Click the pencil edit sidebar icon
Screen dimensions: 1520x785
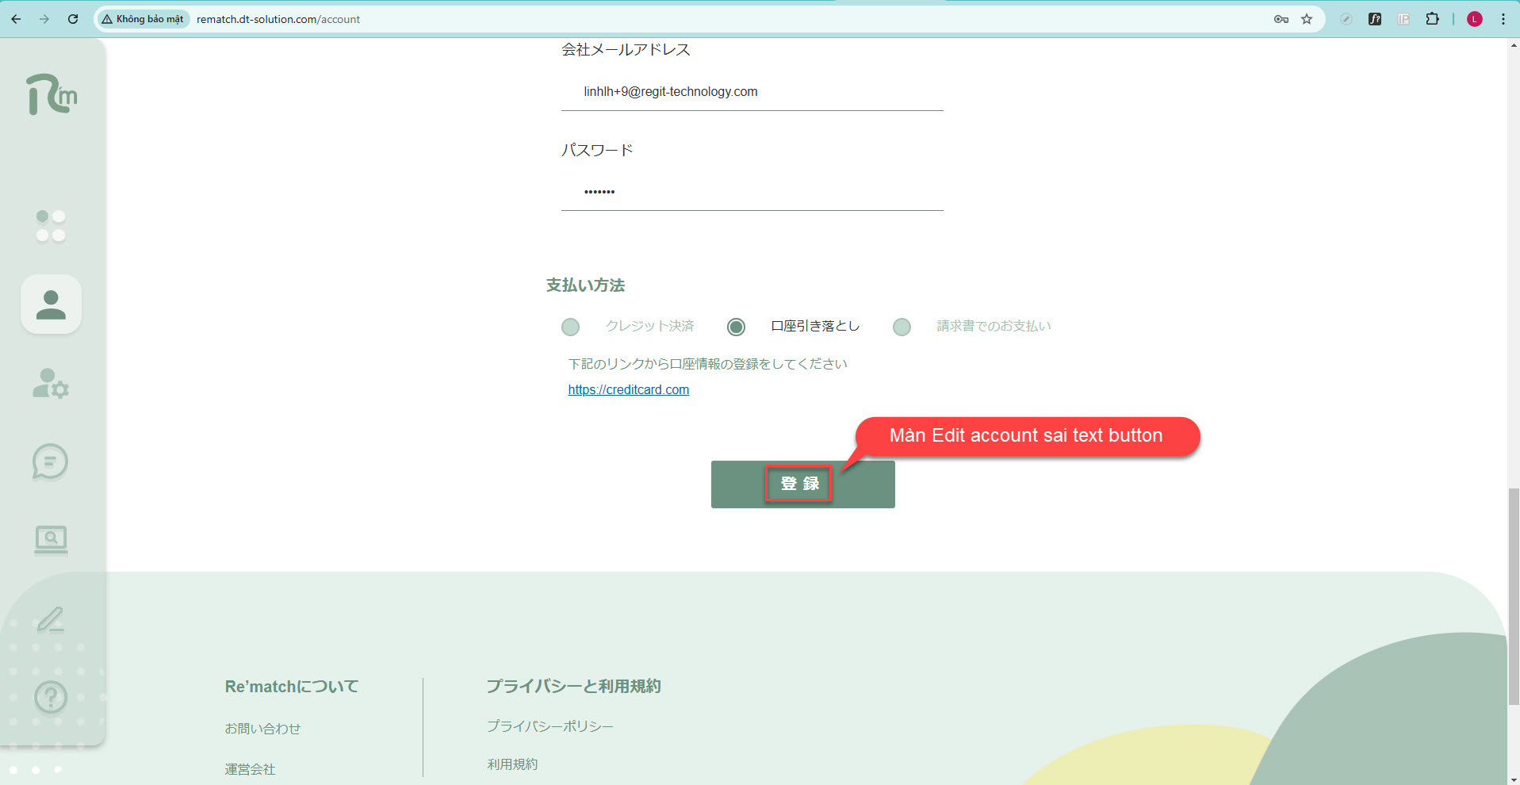[51, 618]
